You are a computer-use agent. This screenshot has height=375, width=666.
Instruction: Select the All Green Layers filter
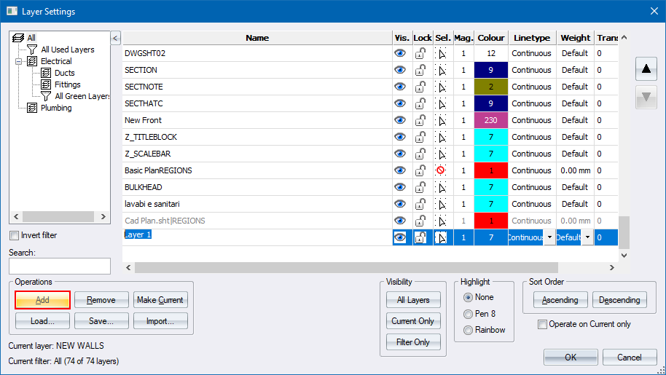coord(82,96)
